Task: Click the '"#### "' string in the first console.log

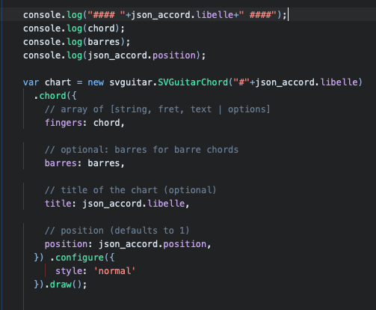Action: tap(106, 15)
